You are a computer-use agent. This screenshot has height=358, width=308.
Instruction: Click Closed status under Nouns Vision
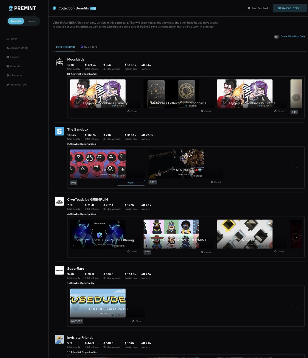tap(279, 251)
